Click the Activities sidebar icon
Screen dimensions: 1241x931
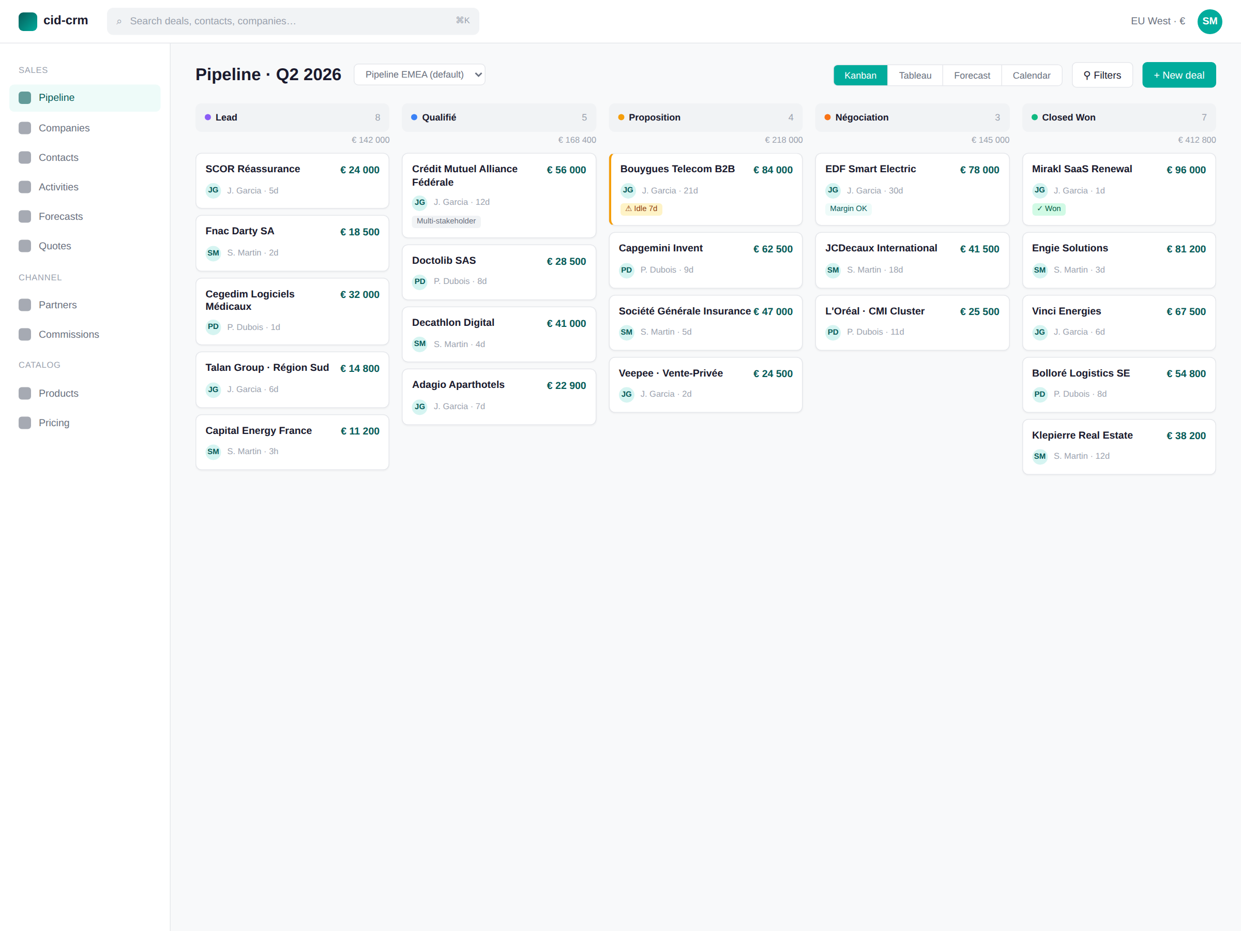25,187
